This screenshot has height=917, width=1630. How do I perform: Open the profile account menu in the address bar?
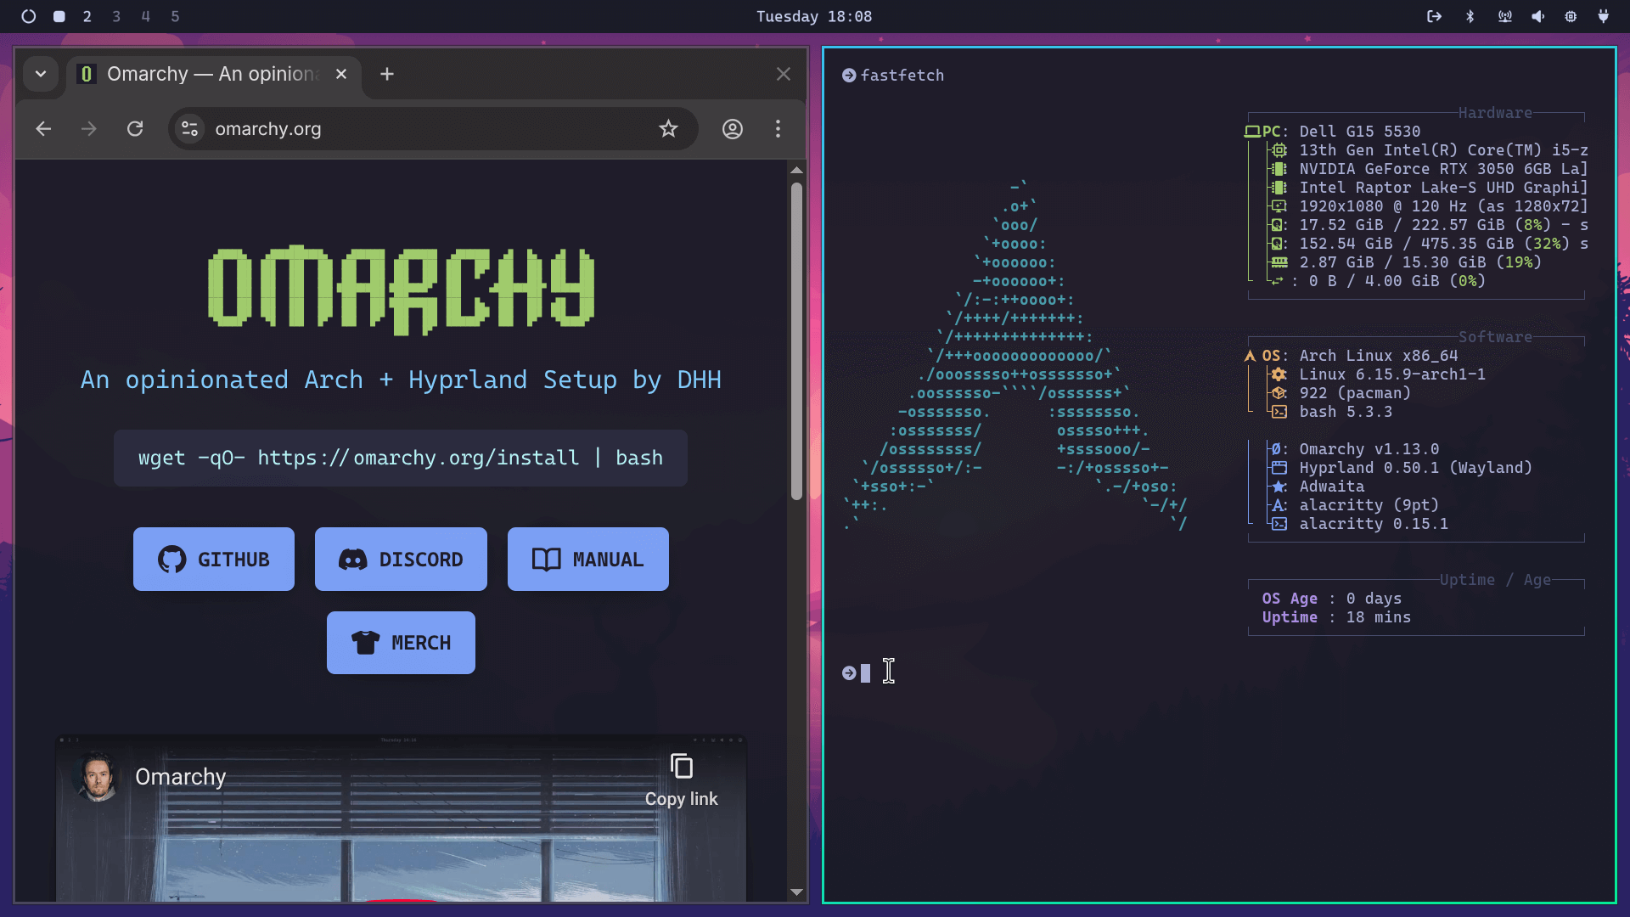coord(732,128)
